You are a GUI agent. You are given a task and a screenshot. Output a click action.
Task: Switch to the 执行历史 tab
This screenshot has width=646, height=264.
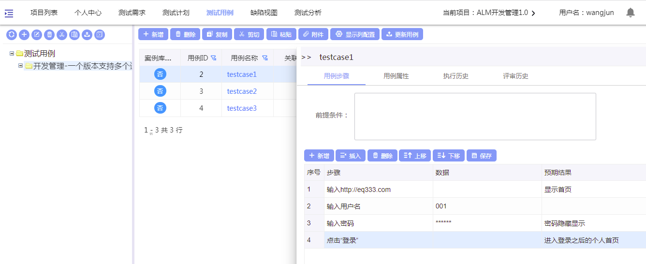tap(455, 76)
